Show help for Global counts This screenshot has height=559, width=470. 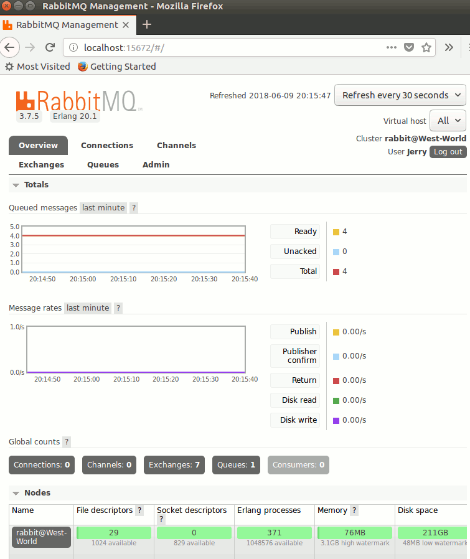point(67,442)
